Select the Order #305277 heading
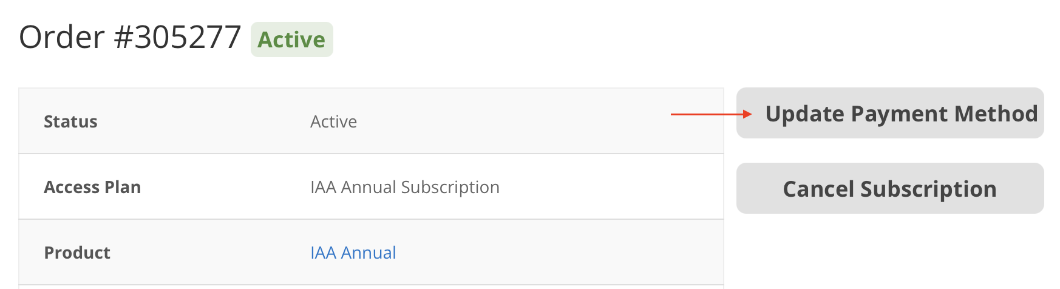Screen dimensions: 1060x289 (x=131, y=38)
